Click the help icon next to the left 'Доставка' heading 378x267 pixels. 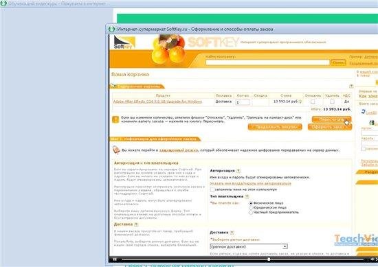point(136,224)
